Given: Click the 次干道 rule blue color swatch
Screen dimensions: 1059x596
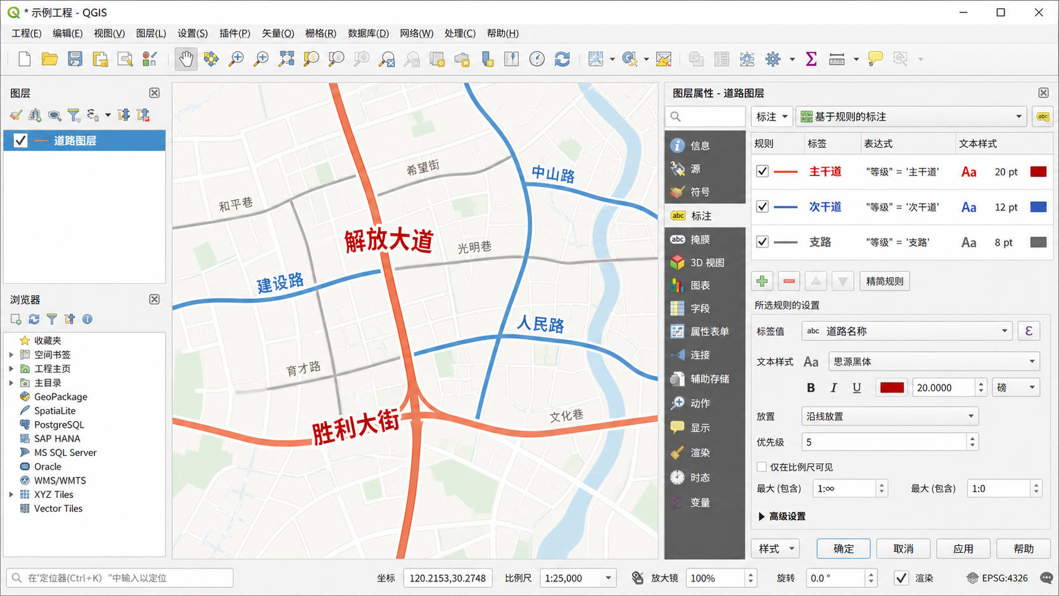Looking at the screenshot, I should pos(1038,207).
